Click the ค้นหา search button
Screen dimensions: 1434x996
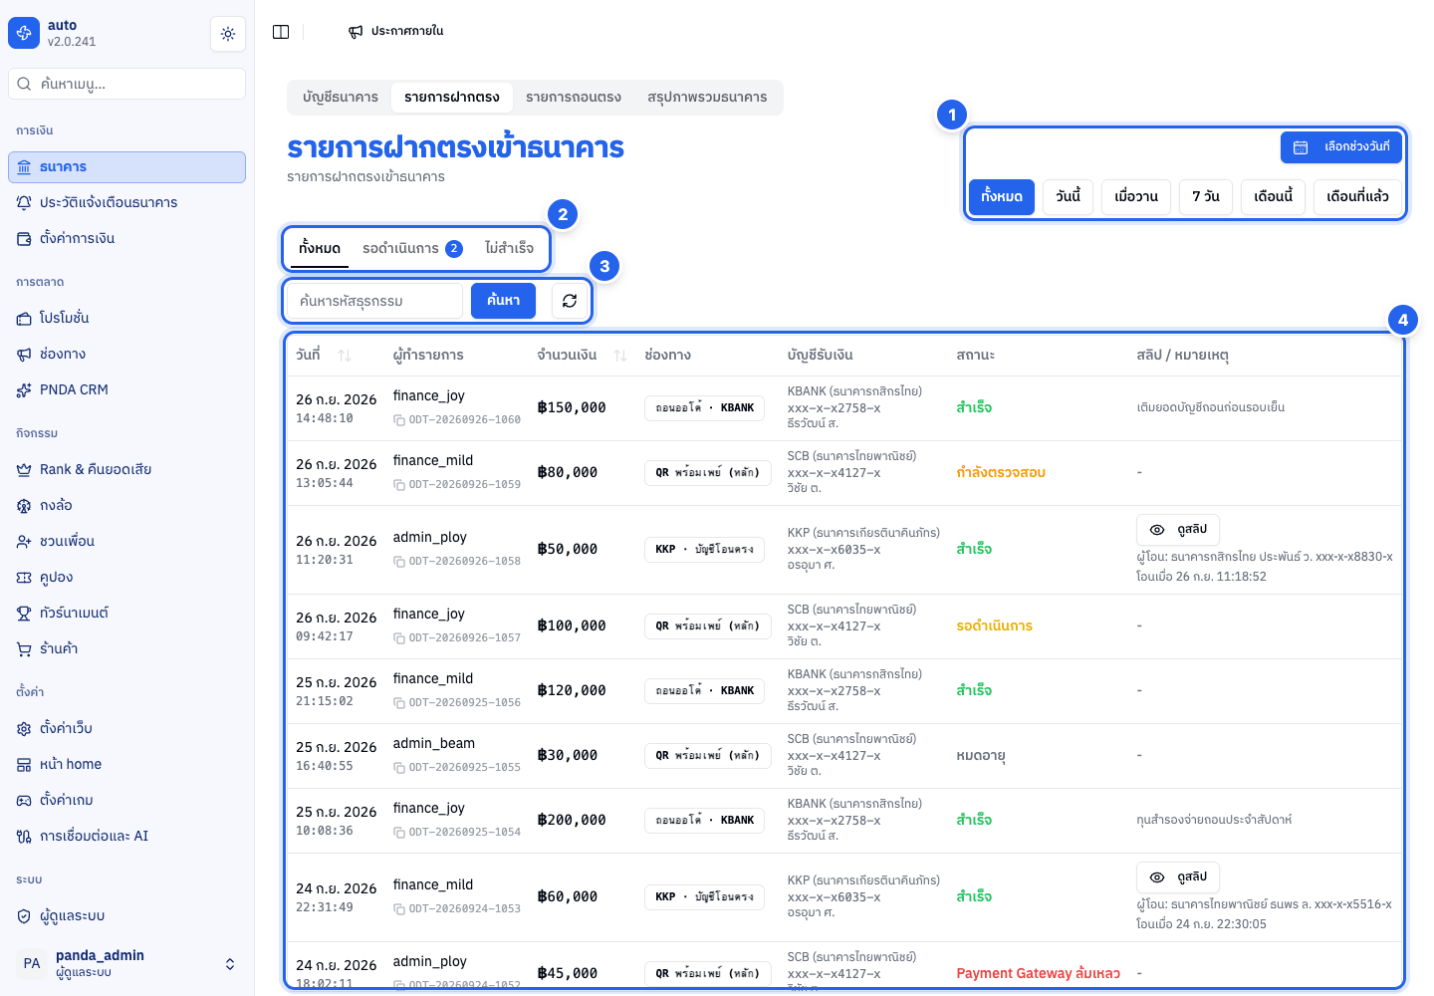tap(503, 301)
